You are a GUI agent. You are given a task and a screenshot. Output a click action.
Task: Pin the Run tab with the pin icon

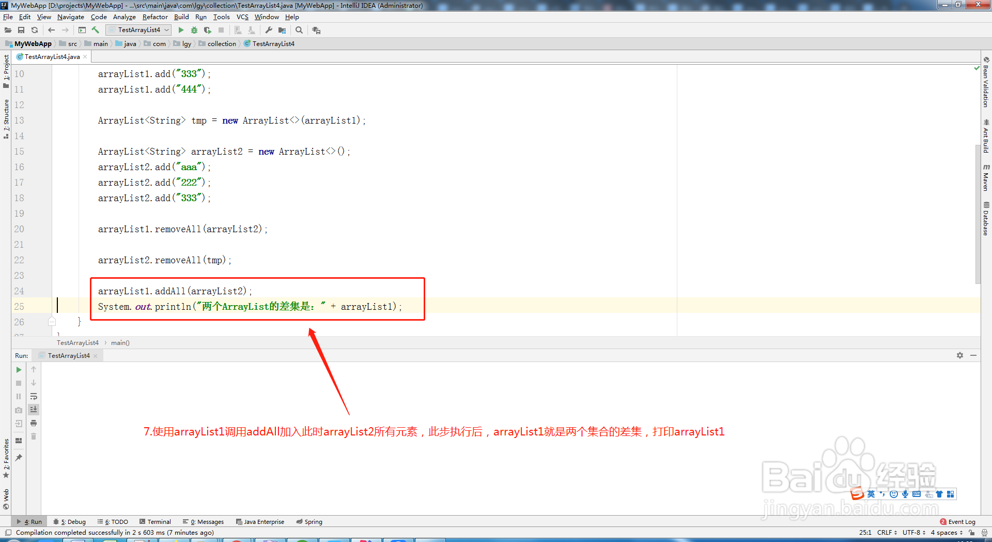pyautogui.click(x=19, y=458)
